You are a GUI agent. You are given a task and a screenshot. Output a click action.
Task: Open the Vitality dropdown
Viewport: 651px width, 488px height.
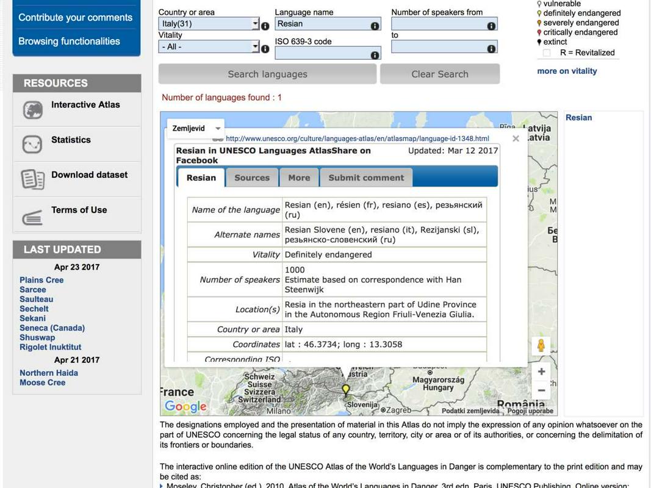pos(209,46)
